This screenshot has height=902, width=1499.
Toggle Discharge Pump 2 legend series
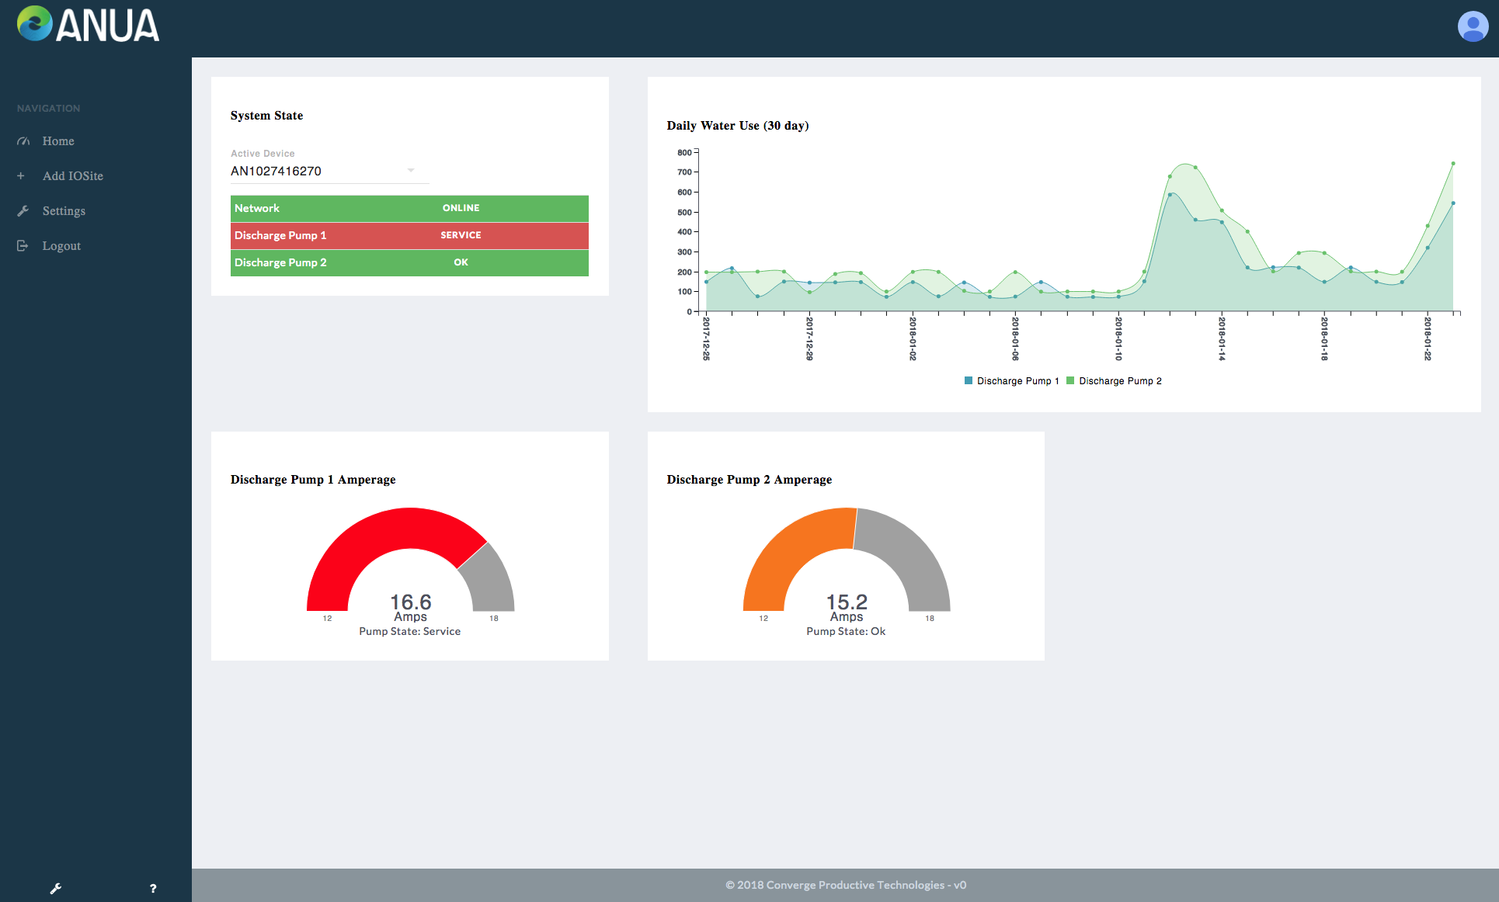tap(1114, 381)
